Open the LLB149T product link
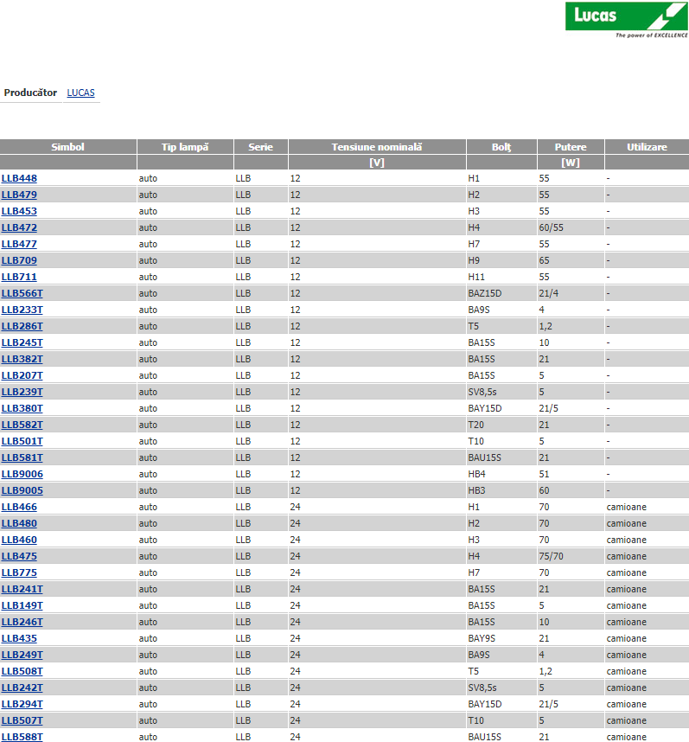This screenshot has width=689, height=742. click(22, 605)
